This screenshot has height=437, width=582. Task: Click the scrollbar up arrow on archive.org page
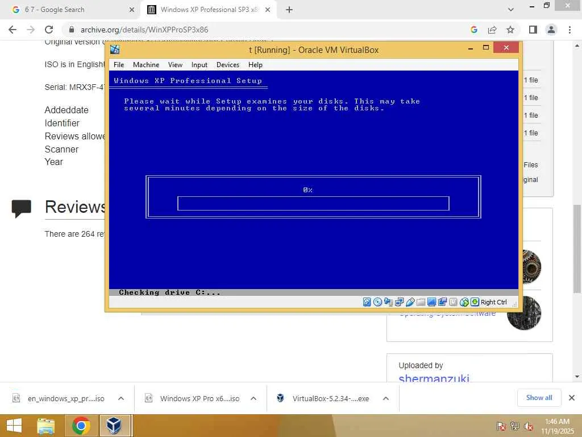(x=577, y=46)
